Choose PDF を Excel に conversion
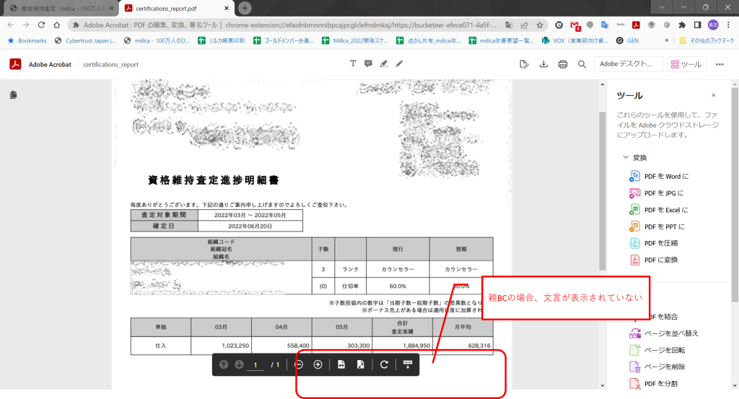Image resolution: width=739 pixels, height=399 pixels. pos(665,210)
